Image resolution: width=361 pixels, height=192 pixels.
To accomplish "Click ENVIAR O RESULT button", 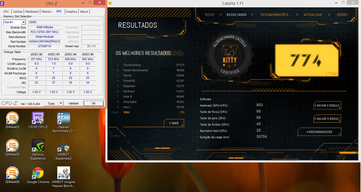I will tap(327, 105).
